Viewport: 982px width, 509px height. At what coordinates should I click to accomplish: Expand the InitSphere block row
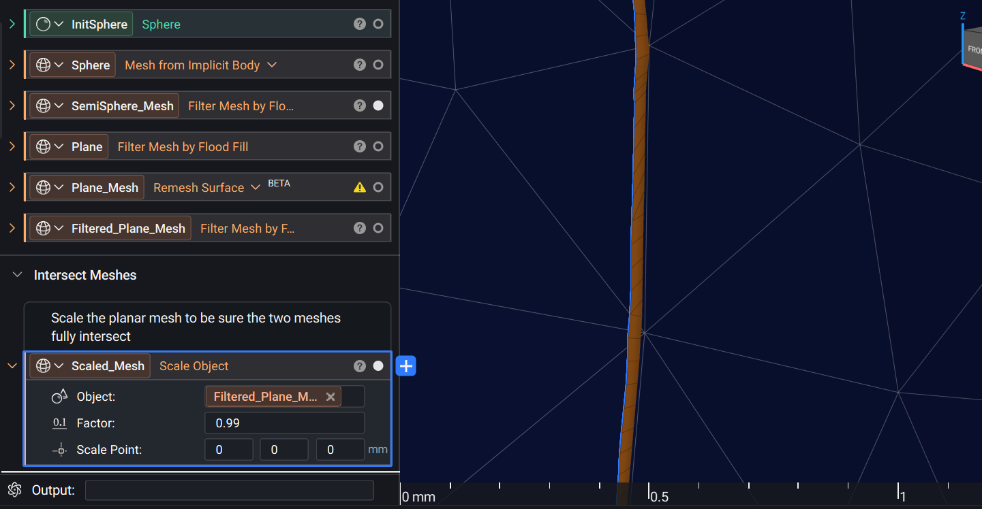(12, 24)
